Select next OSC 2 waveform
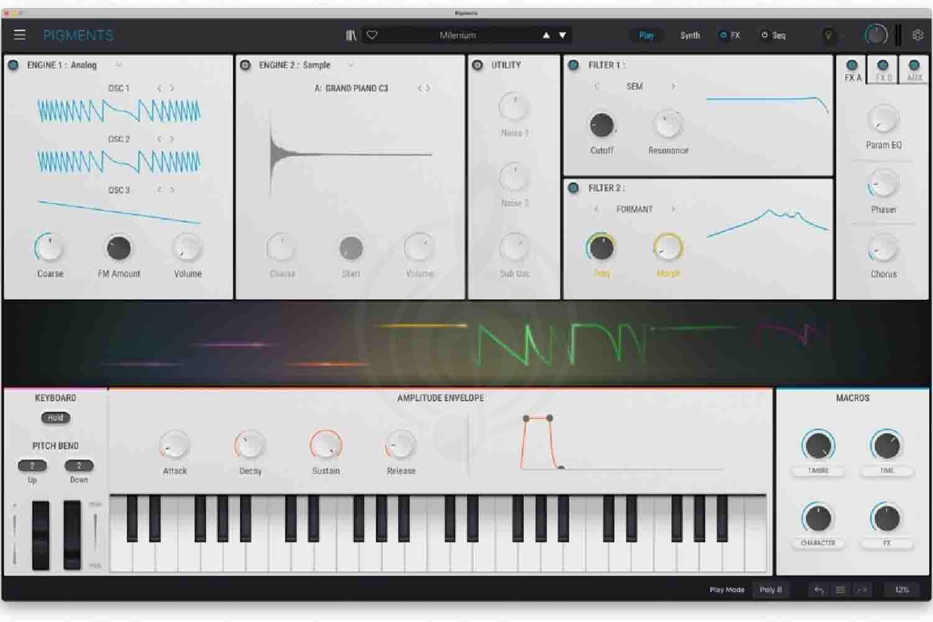Viewport: 933px width, 622px height. (x=172, y=139)
